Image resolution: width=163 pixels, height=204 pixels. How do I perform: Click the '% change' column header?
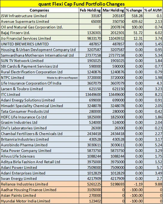point(134,10)
